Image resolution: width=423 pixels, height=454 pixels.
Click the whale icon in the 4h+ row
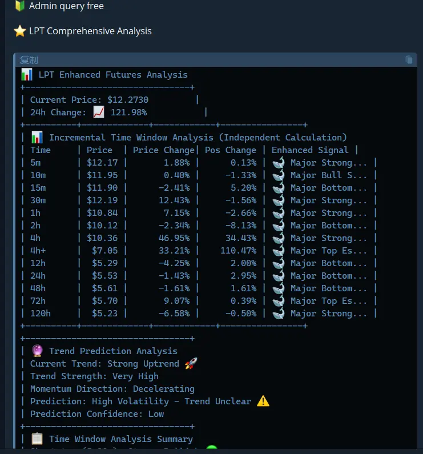(x=279, y=251)
